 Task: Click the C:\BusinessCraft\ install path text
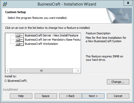[16, 81]
